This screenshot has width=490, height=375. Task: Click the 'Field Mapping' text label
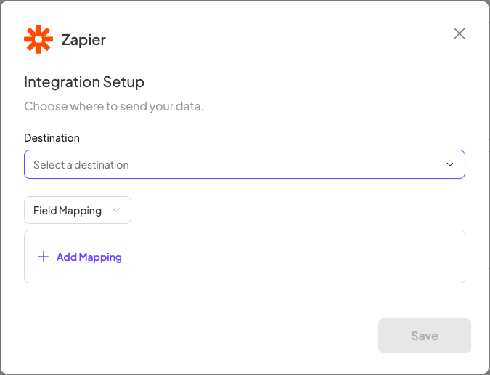coord(68,211)
